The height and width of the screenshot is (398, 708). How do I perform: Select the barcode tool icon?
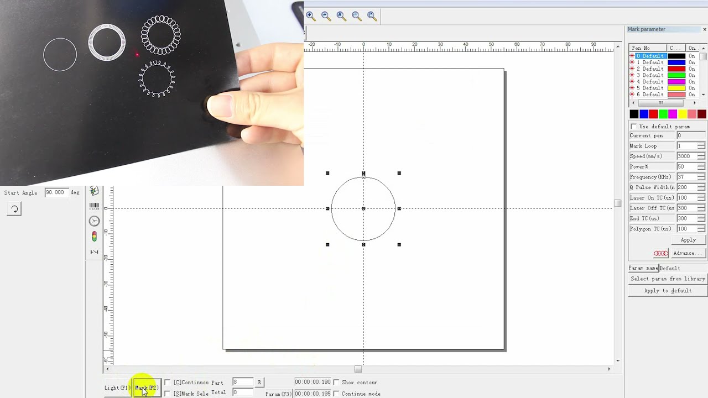tap(94, 206)
